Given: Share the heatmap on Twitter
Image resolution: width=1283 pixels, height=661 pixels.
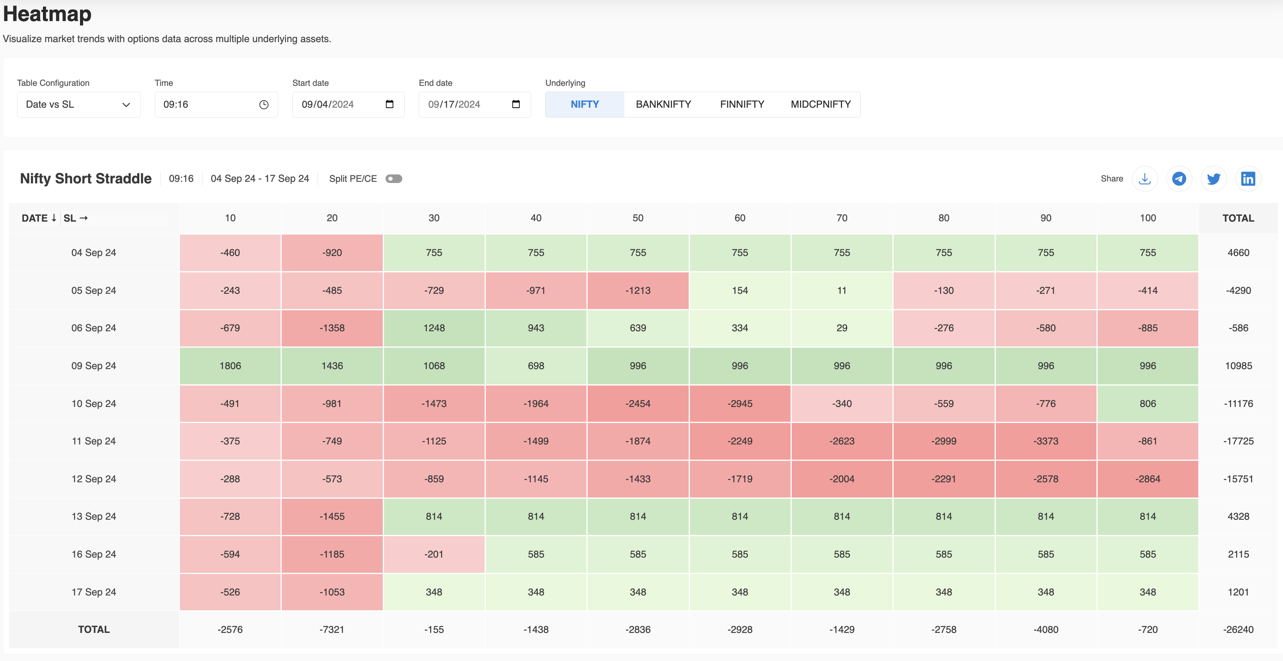Looking at the screenshot, I should coord(1213,179).
